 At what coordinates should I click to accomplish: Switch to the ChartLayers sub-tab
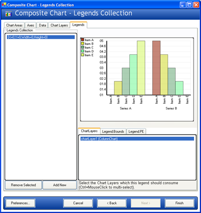tap(89, 131)
